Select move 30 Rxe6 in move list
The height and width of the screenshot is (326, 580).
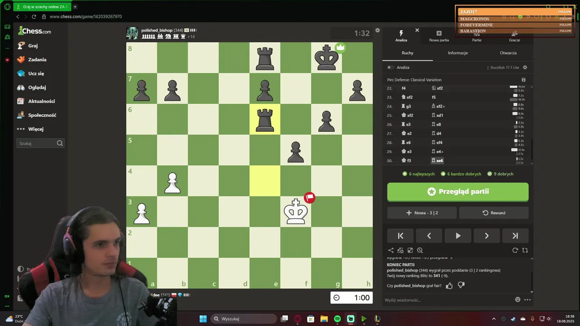[x=437, y=161]
